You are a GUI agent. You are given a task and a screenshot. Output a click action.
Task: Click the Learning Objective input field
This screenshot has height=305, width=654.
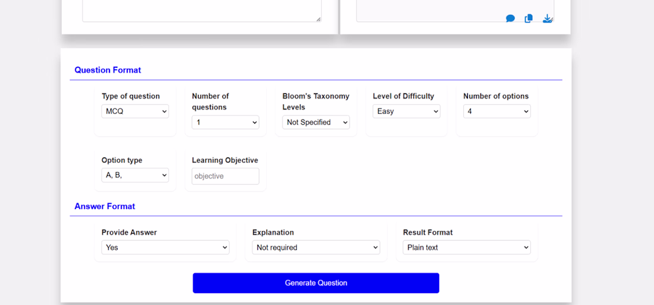point(225,176)
